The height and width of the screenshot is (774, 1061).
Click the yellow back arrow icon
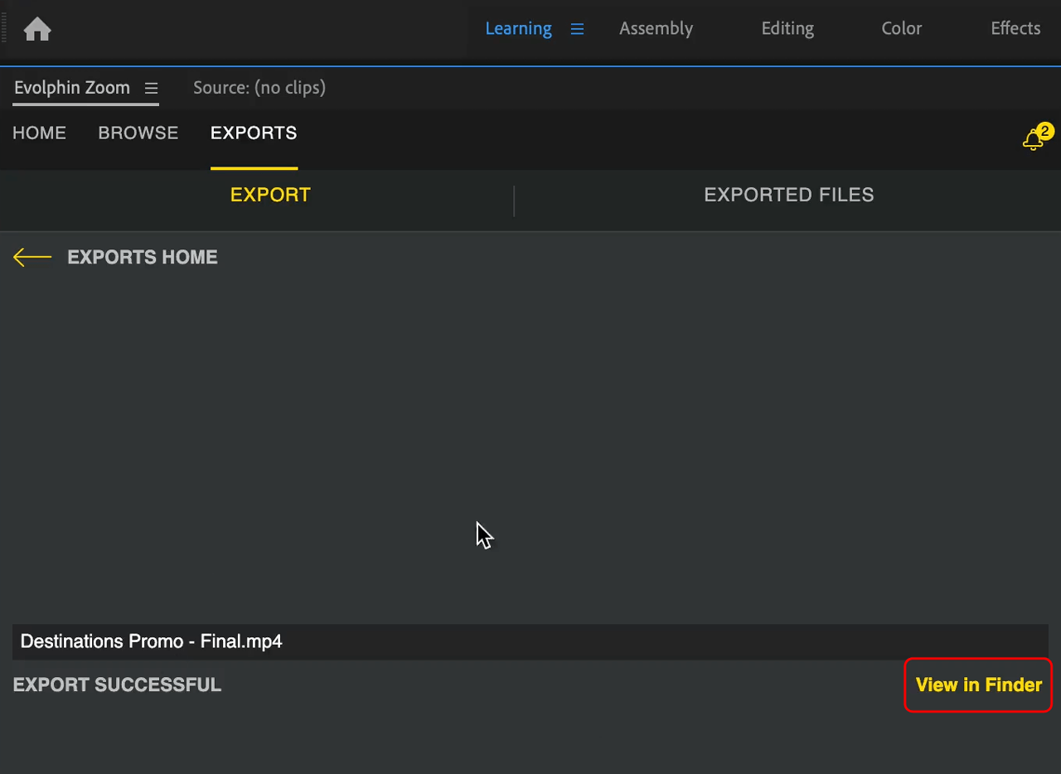coord(32,258)
